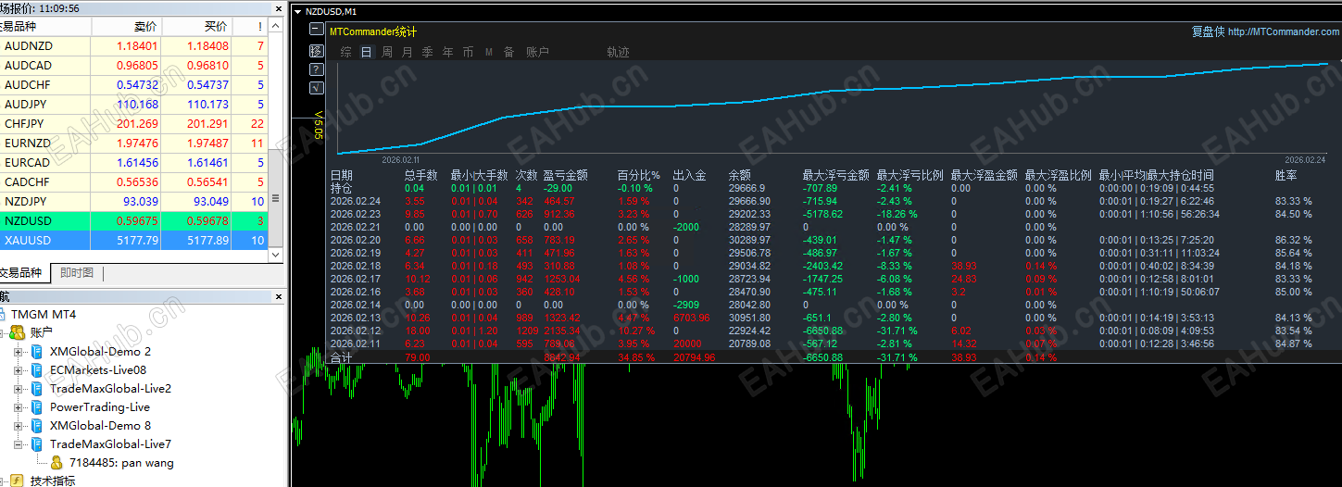Collapse the 账户 accounts tree node
This screenshot has height=487, width=1342.
(2, 332)
